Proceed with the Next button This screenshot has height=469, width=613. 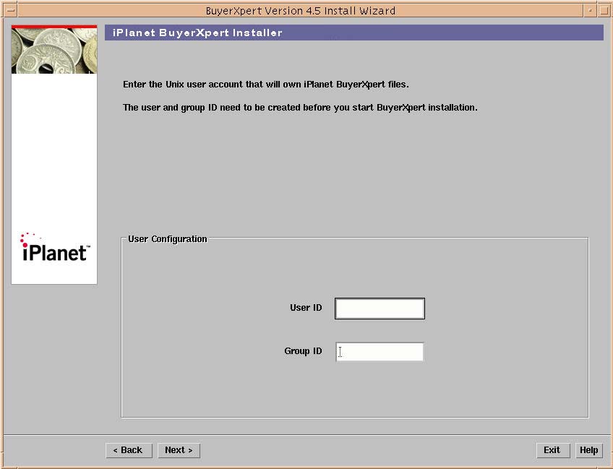tap(179, 450)
